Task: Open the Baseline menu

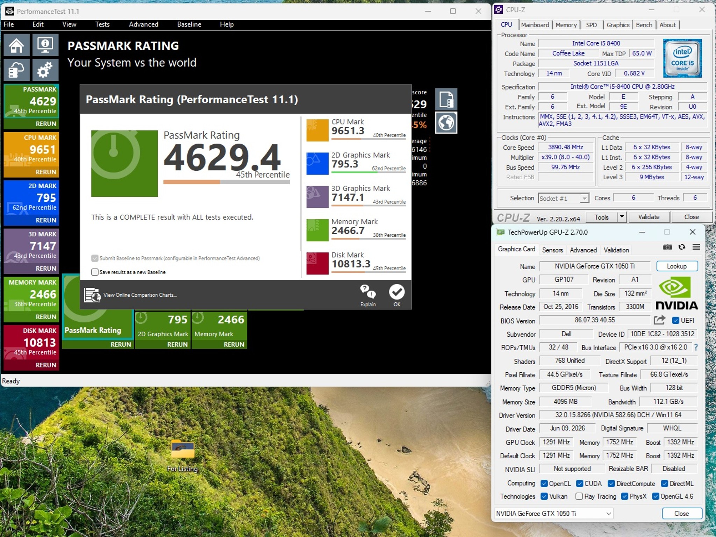Action: [189, 24]
